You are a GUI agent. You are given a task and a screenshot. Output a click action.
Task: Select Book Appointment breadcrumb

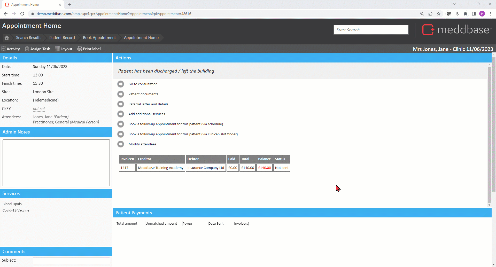pyautogui.click(x=99, y=38)
